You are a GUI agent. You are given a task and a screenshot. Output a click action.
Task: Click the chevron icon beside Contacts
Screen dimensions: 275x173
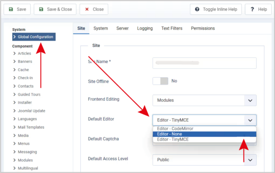(x=14, y=86)
